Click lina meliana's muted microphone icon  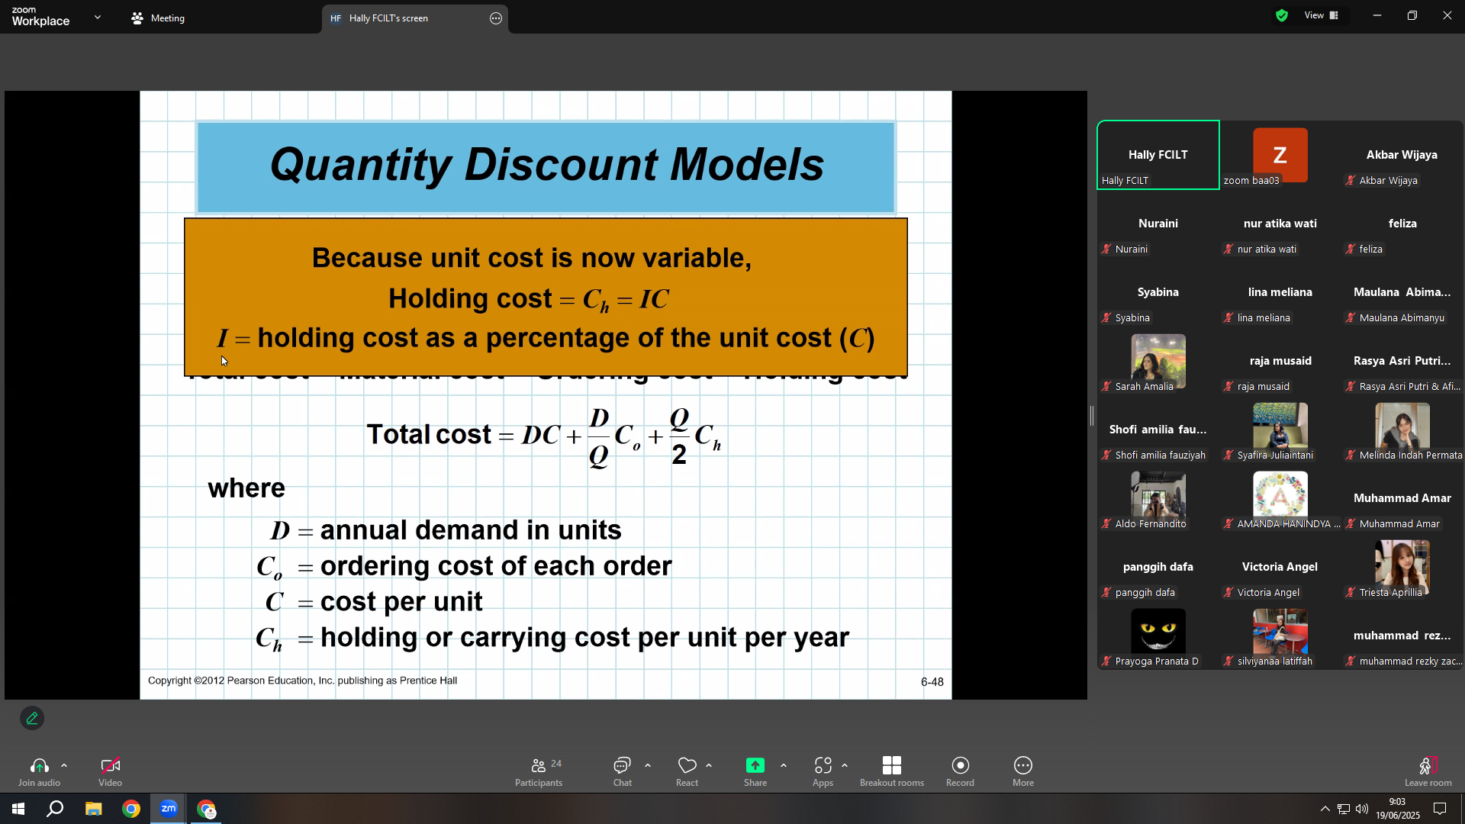point(1228,318)
